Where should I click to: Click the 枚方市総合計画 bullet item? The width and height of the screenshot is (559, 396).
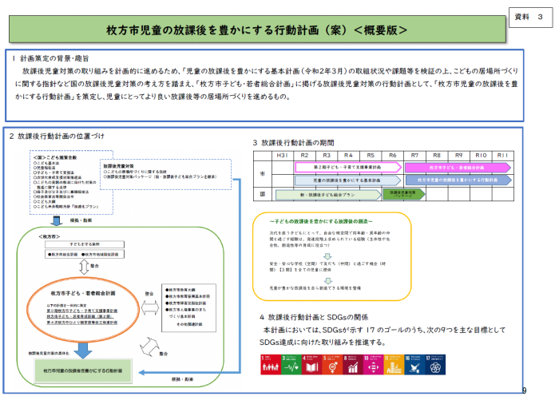pyautogui.click(x=63, y=255)
